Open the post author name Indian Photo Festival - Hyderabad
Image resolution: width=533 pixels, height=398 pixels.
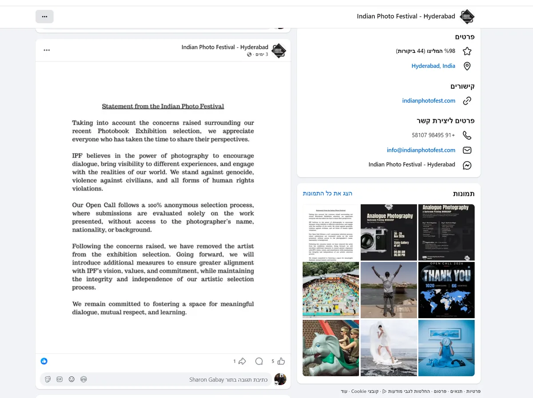tap(225, 47)
